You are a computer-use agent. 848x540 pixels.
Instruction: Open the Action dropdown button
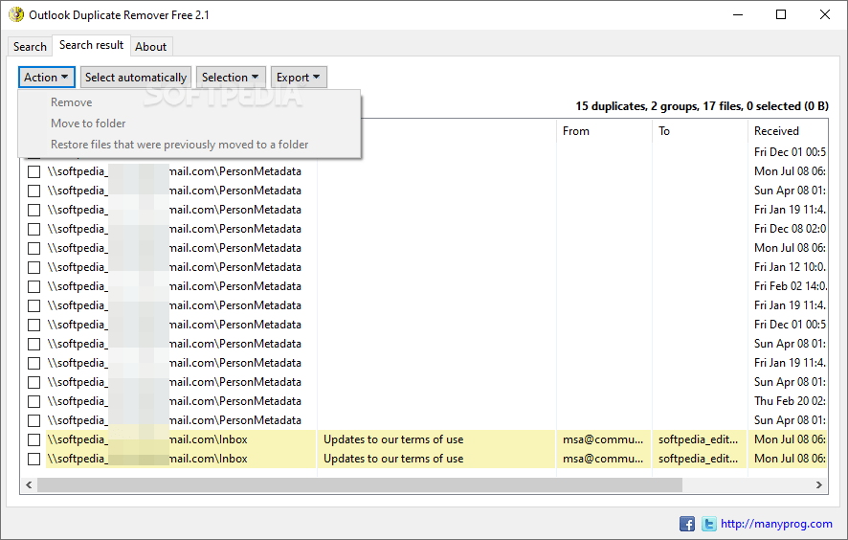[x=47, y=78]
